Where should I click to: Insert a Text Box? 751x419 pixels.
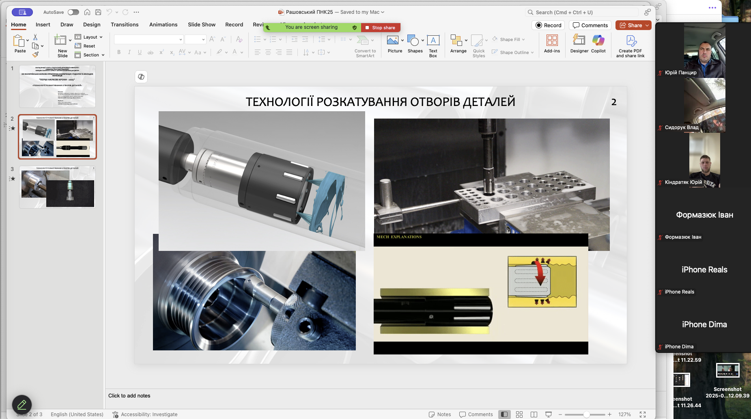coord(433,41)
